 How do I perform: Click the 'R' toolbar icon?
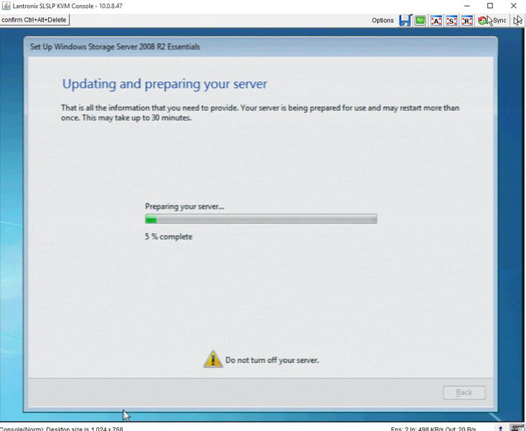point(467,21)
